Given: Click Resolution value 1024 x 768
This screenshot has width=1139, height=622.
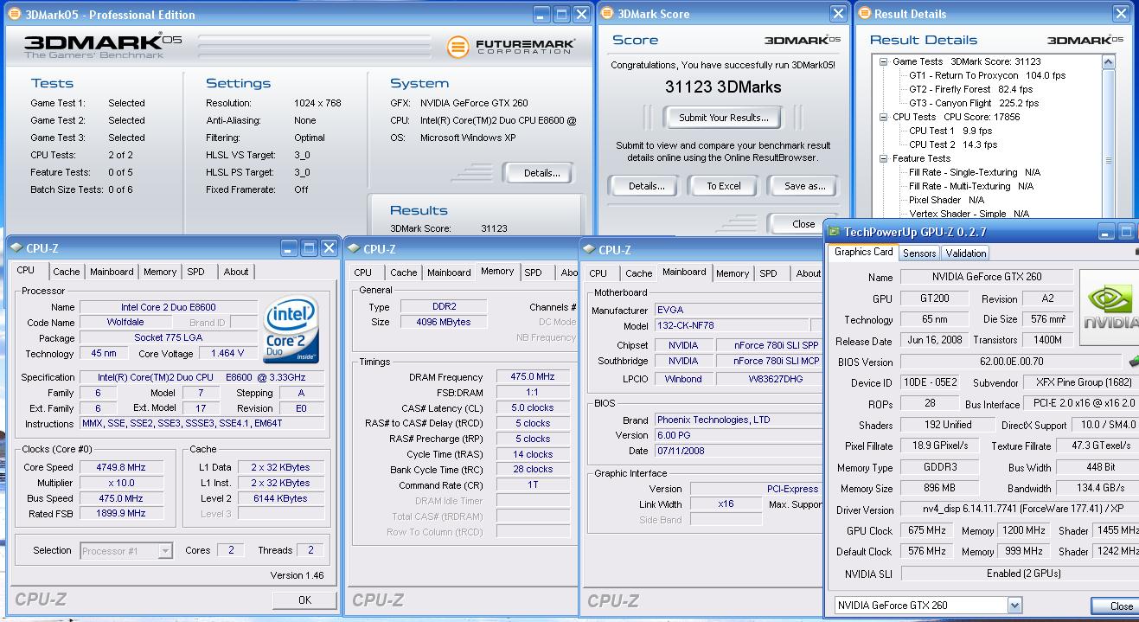Looking at the screenshot, I should (x=317, y=103).
